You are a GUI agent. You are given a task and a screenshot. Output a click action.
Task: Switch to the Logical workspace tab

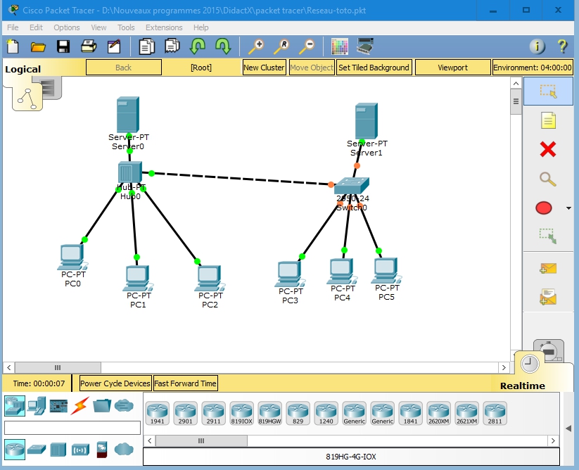(27, 99)
